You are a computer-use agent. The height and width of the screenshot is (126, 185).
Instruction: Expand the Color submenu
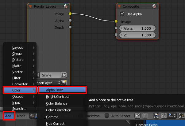point(20,90)
